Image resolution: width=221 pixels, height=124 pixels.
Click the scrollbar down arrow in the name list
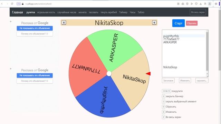(207, 74)
